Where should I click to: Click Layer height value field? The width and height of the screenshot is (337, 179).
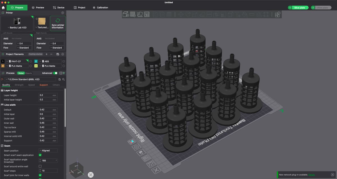48,95
